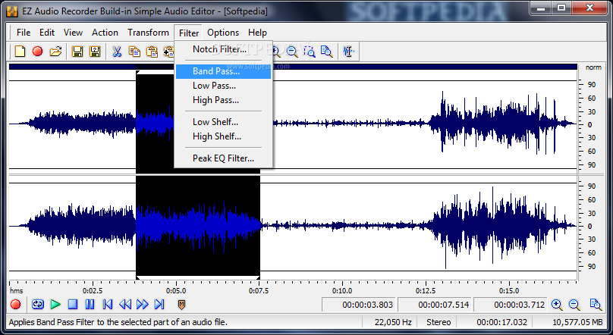Jump to the start with skip-to-beginning button
The image size is (613, 335).
[x=108, y=304]
